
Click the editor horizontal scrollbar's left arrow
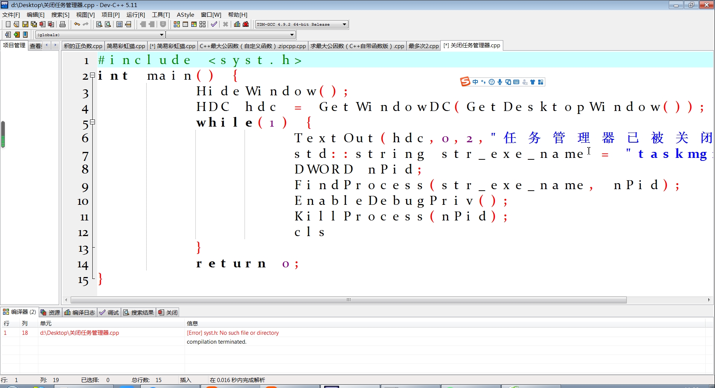[x=66, y=300]
